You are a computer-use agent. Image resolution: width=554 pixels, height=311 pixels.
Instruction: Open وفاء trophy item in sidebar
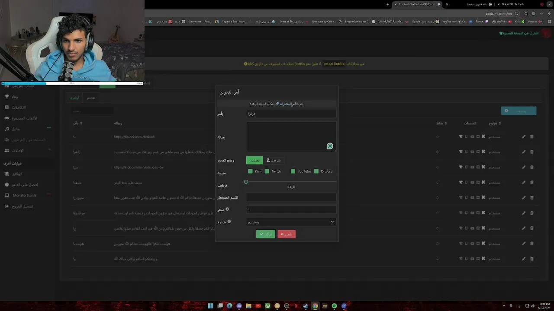point(12,96)
